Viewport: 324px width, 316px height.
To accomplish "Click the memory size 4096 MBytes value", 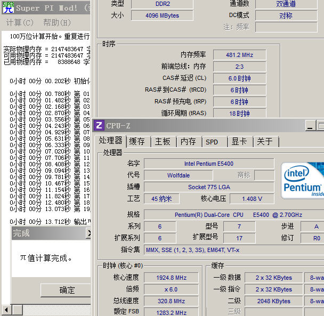I will click(x=162, y=15).
